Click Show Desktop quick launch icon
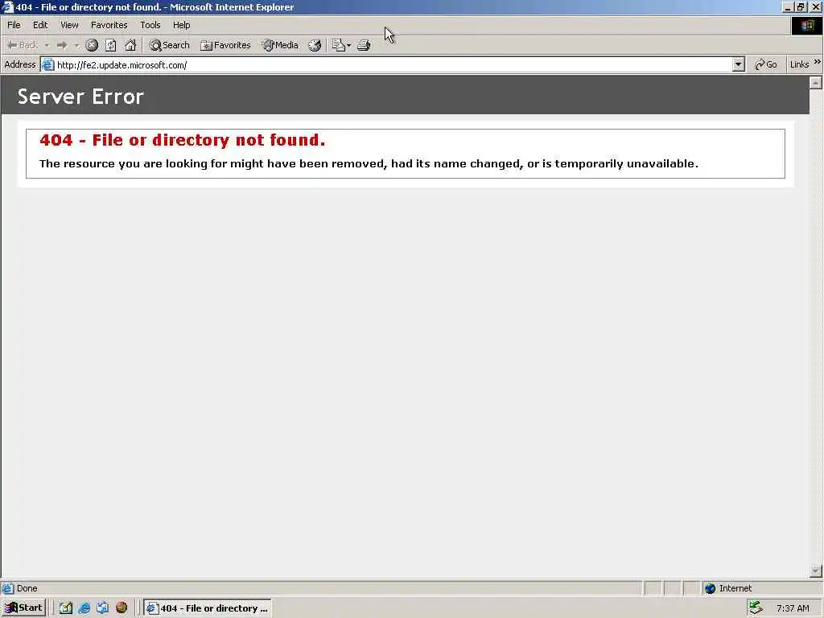824x618 pixels. pyautogui.click(x=66, y=608)
